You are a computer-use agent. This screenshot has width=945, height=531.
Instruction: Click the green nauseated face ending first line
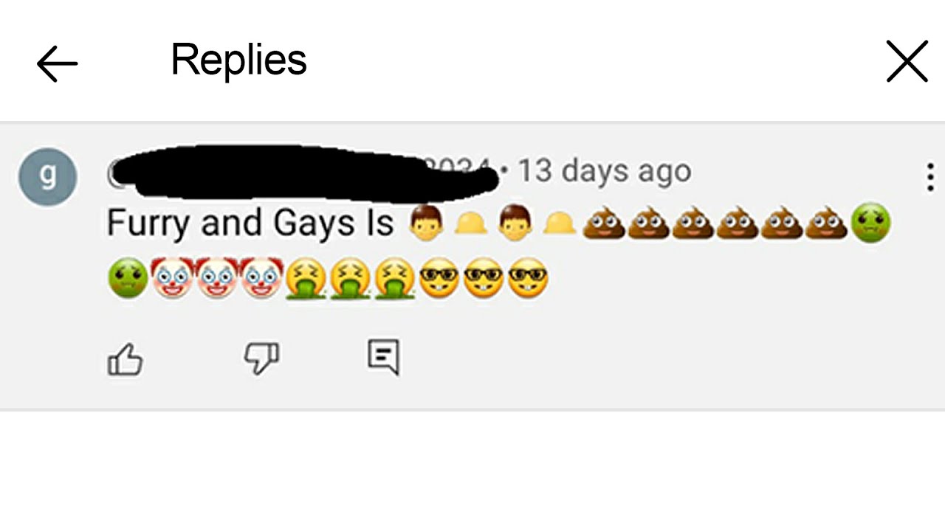click(871, 223)
